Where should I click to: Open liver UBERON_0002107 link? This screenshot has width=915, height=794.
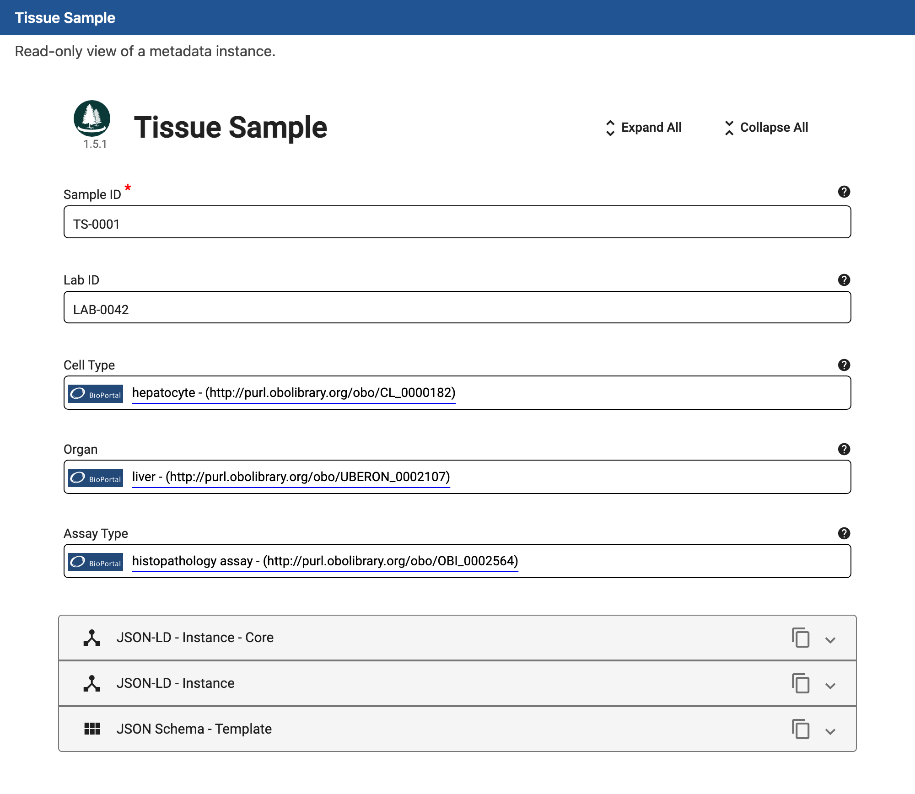point(291,477)
